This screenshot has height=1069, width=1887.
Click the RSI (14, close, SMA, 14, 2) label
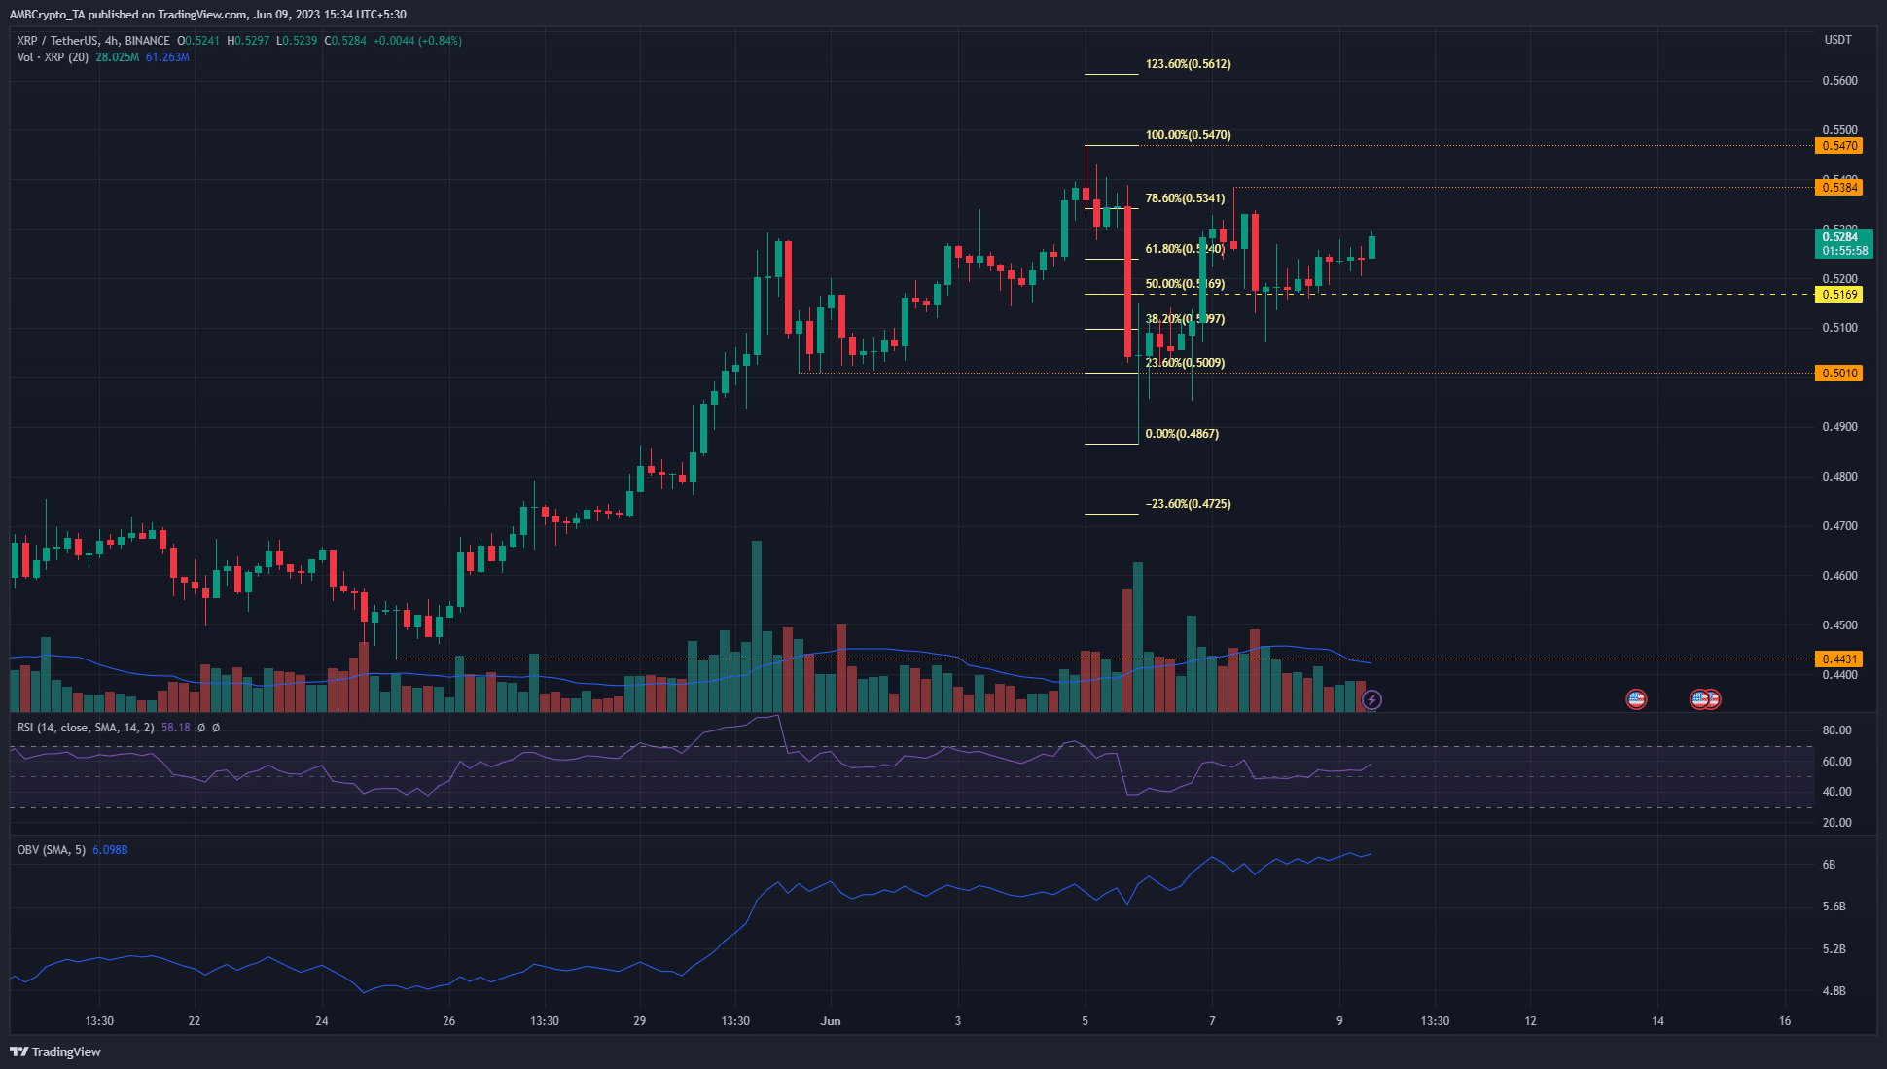(x=86, y=728)
